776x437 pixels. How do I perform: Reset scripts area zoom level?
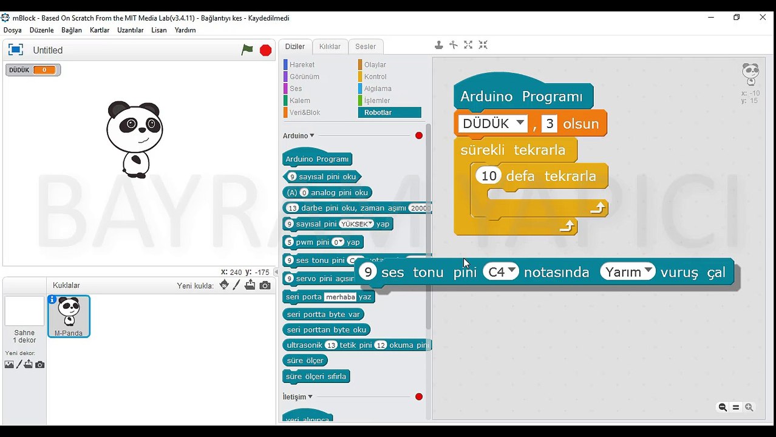point(736,407)
